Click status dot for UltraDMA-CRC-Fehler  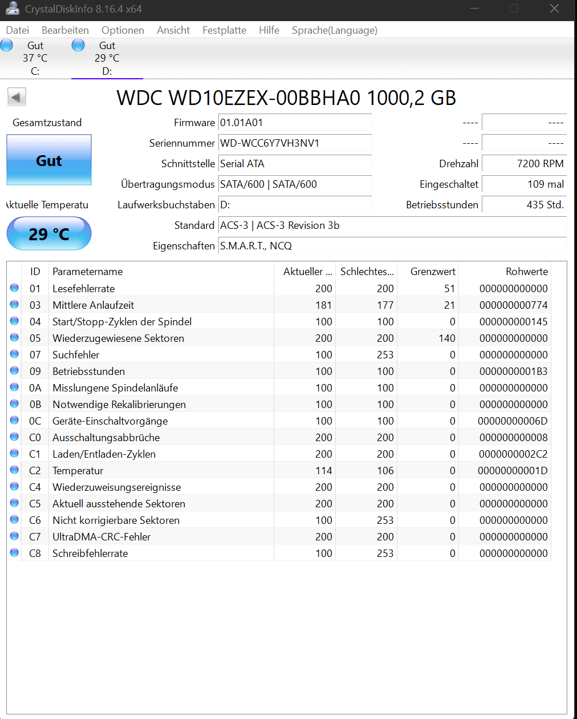[14, 536]
